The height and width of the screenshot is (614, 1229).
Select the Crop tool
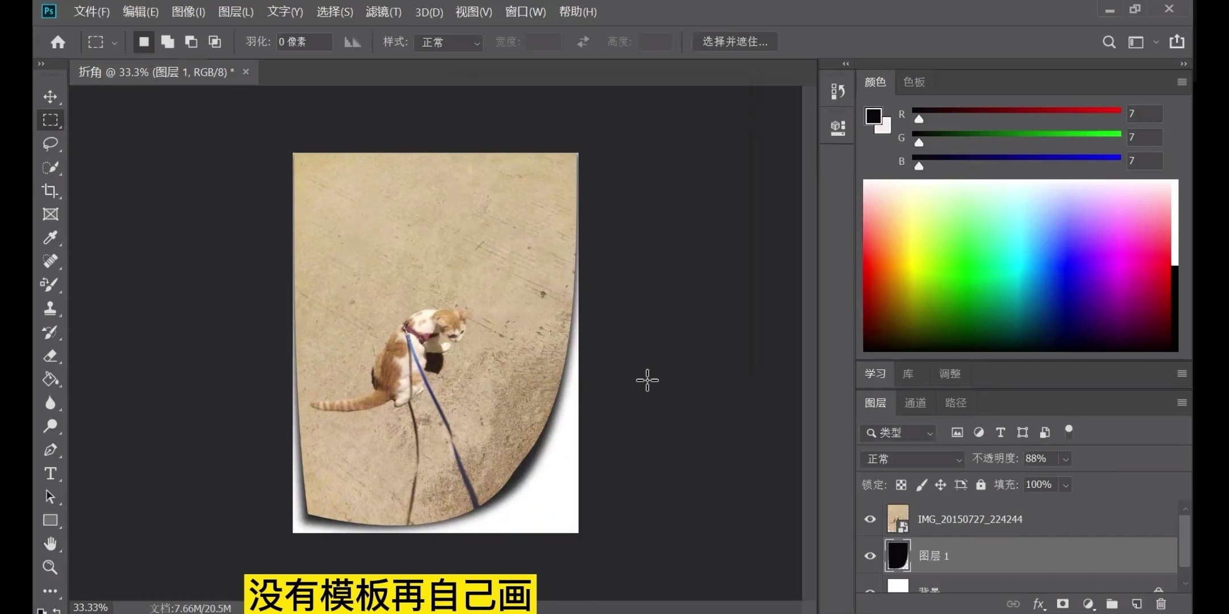click(50, 190)
